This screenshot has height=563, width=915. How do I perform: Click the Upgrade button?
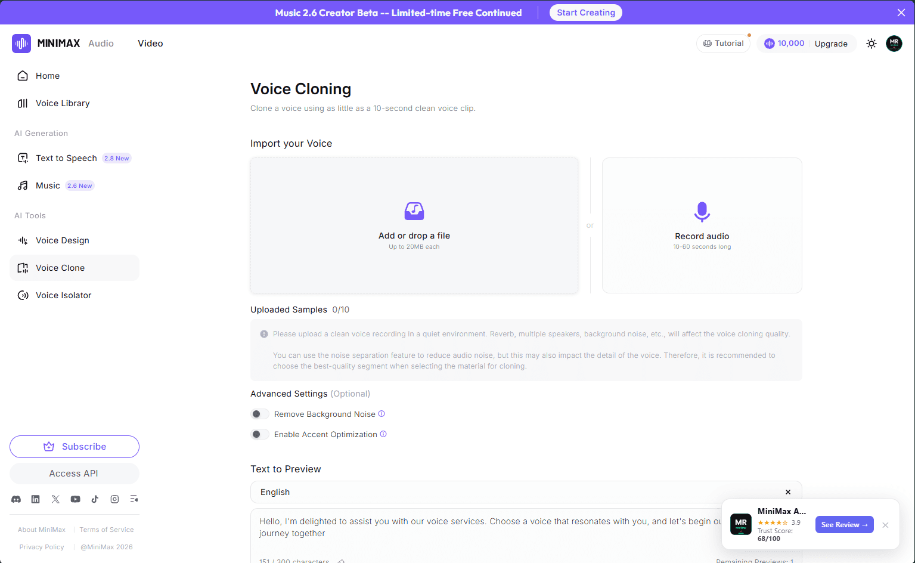(x=831, y=44)
